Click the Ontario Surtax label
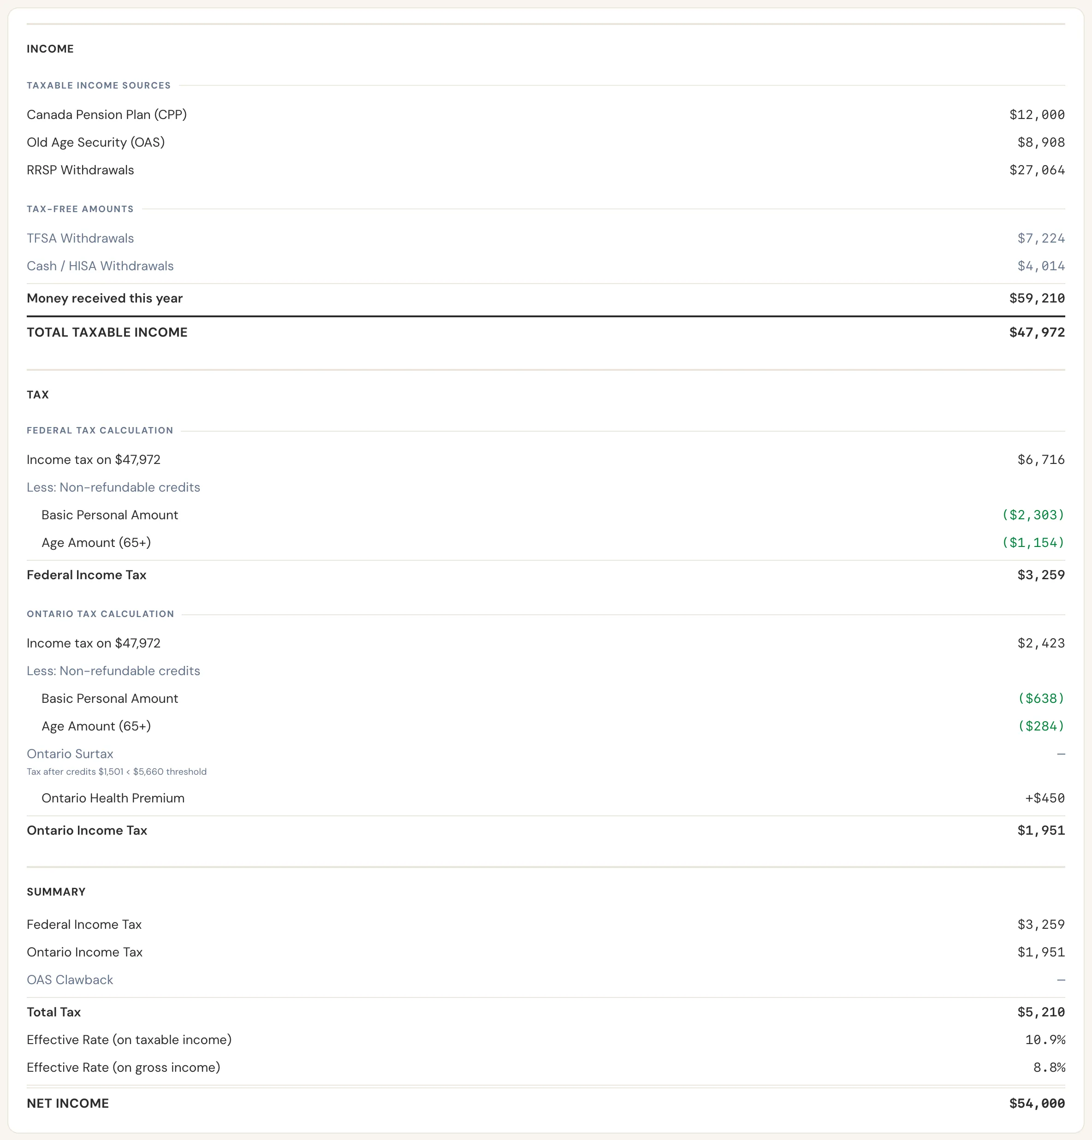The height and width of the screenshot is (1140, 1092). tap(70, 754)
